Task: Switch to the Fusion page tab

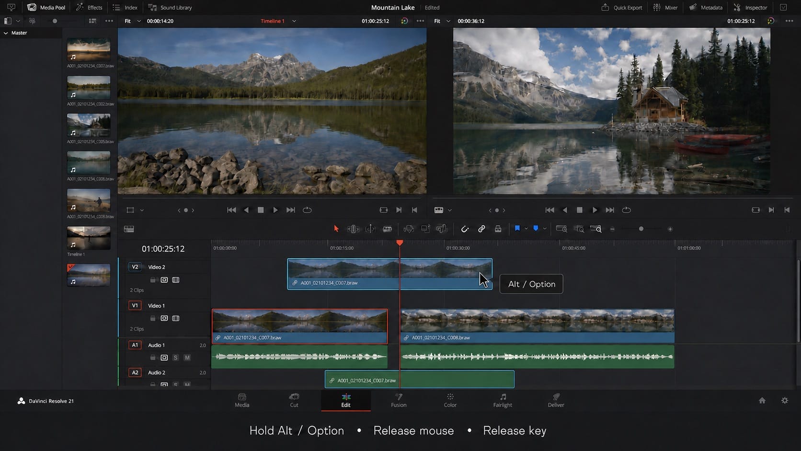Action: [399, 400]
